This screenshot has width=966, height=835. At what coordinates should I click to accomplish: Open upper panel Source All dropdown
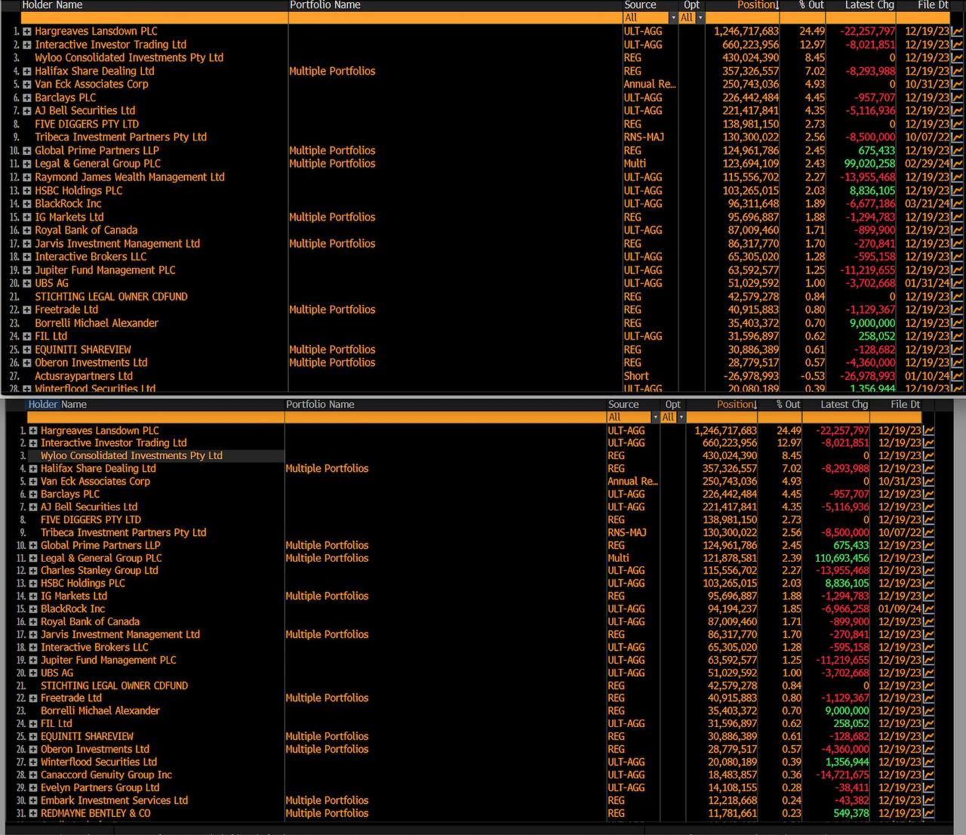coord(650,17)
